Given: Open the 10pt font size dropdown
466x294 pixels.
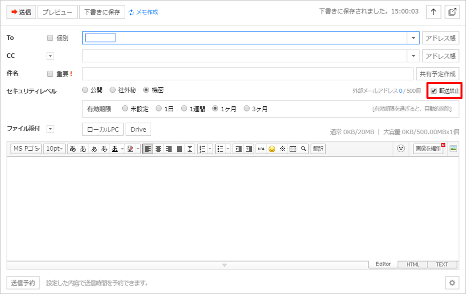Looking at the screenshot, I should coord(54,149).
